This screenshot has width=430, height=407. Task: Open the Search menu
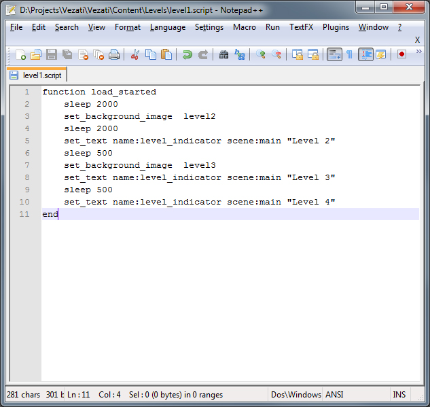coord(67,27)
